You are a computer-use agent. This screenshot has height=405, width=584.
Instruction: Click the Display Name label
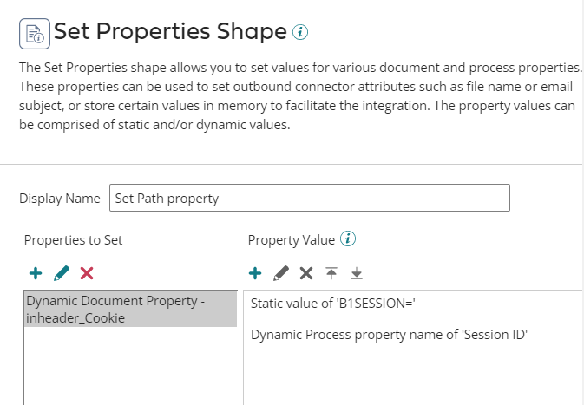[x=60, y=199]
